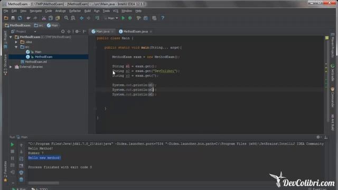Click the Stop button in Run panel
338x190 pixels.
coord(12,151)
